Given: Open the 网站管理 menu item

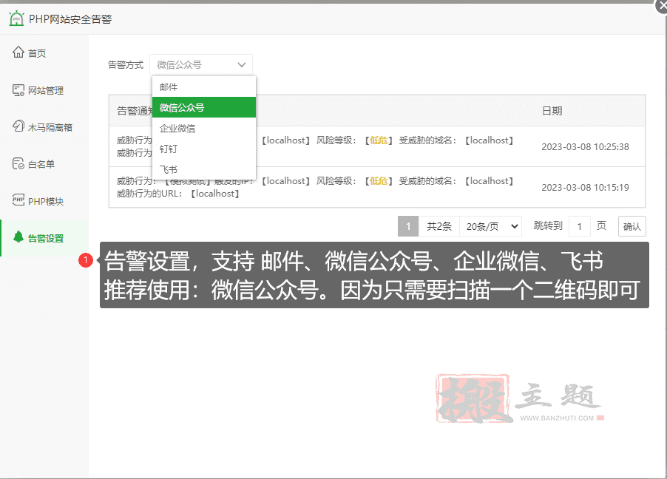Looking at the screenshot, I should coord(44,90).
